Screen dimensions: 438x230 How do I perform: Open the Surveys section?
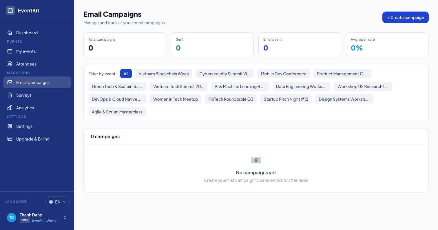[37, 95]
